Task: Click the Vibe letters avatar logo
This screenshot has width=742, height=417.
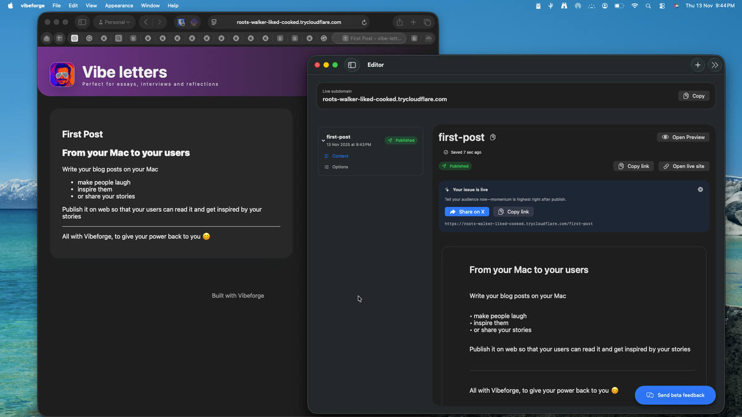Action: pyautogui.click(x=62, y=75)
